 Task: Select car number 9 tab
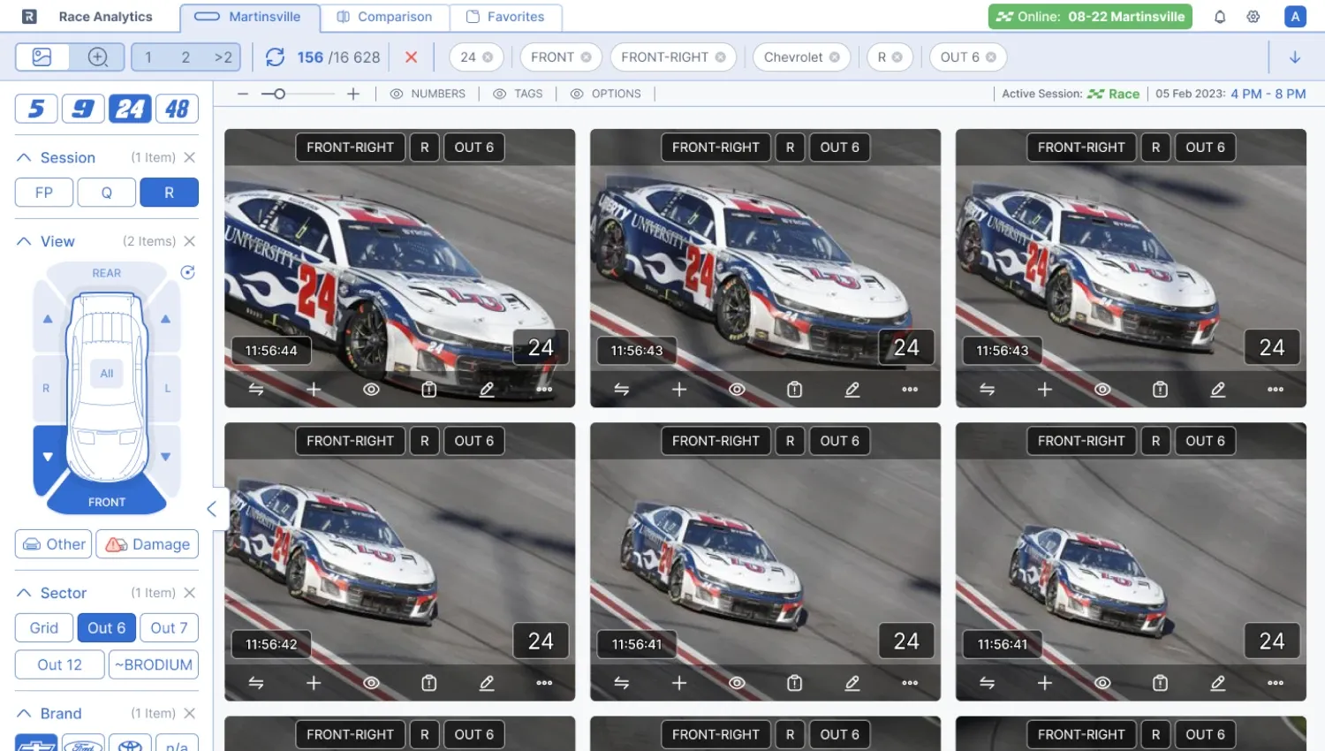pyautogui.click(x=83, y=109)
